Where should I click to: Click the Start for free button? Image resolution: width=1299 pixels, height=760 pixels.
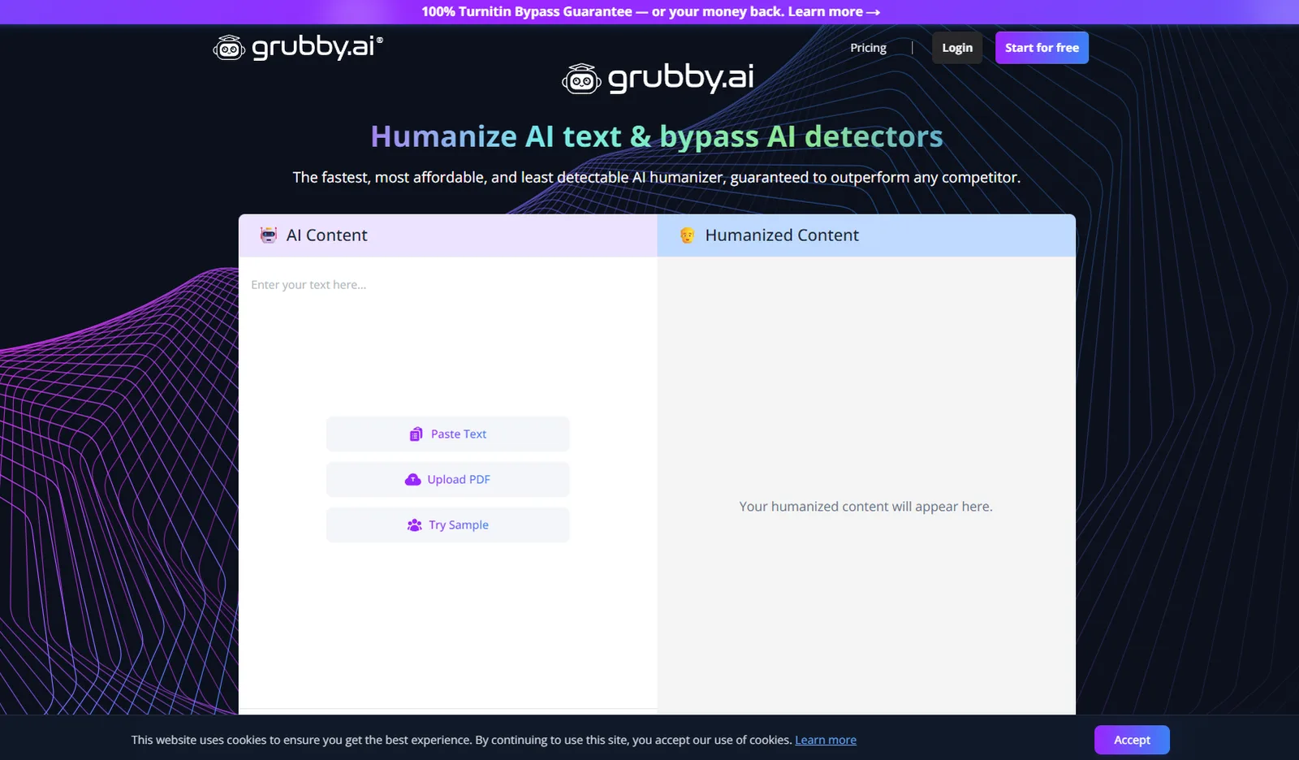point(1042,48)
